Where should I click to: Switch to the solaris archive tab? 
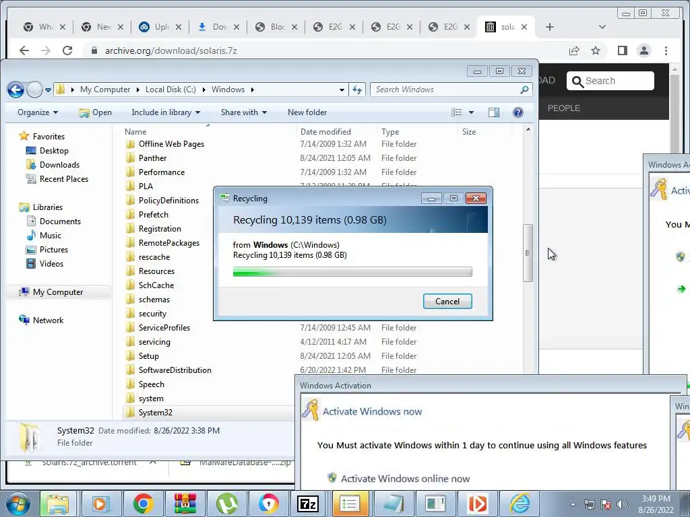coord(506,27)
